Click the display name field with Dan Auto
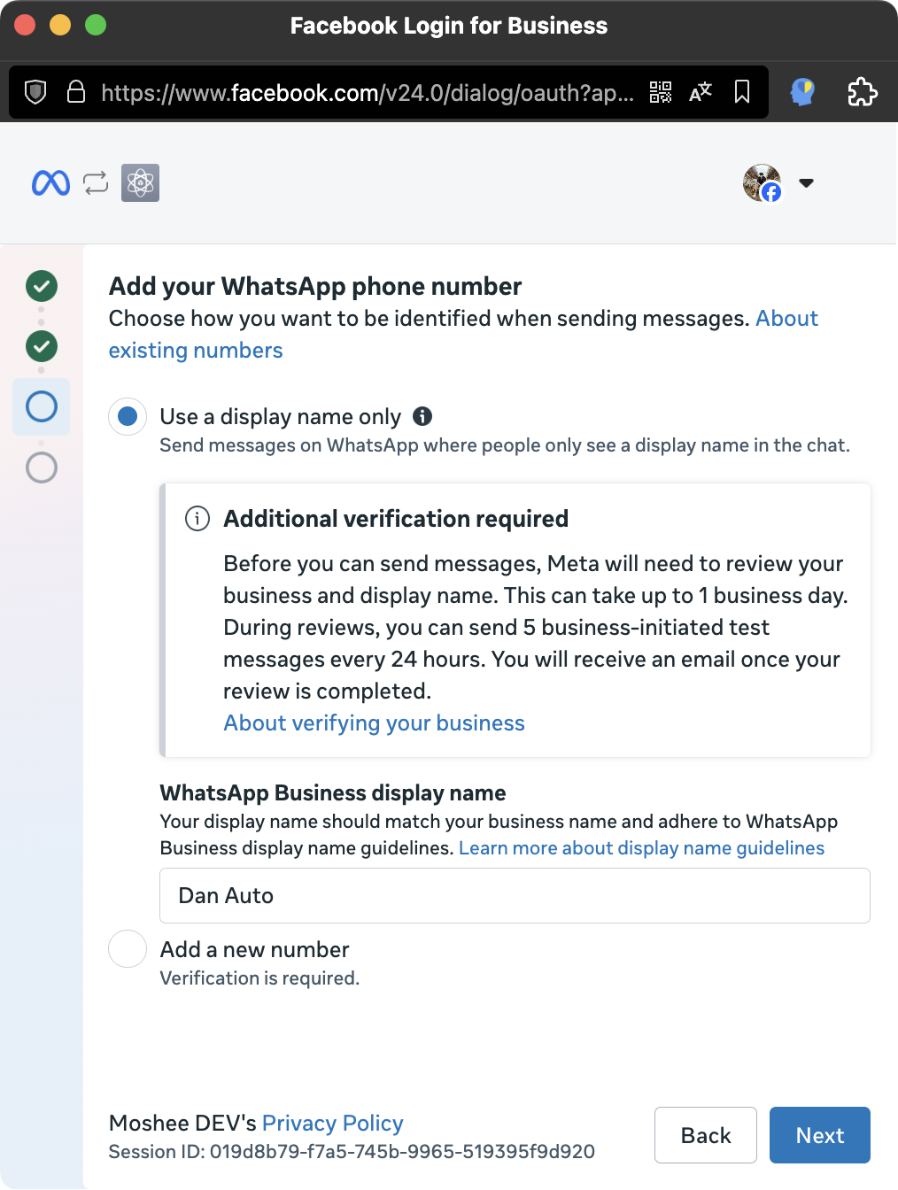This screenshot has width=898, height=1190. (x=515, y=896)
